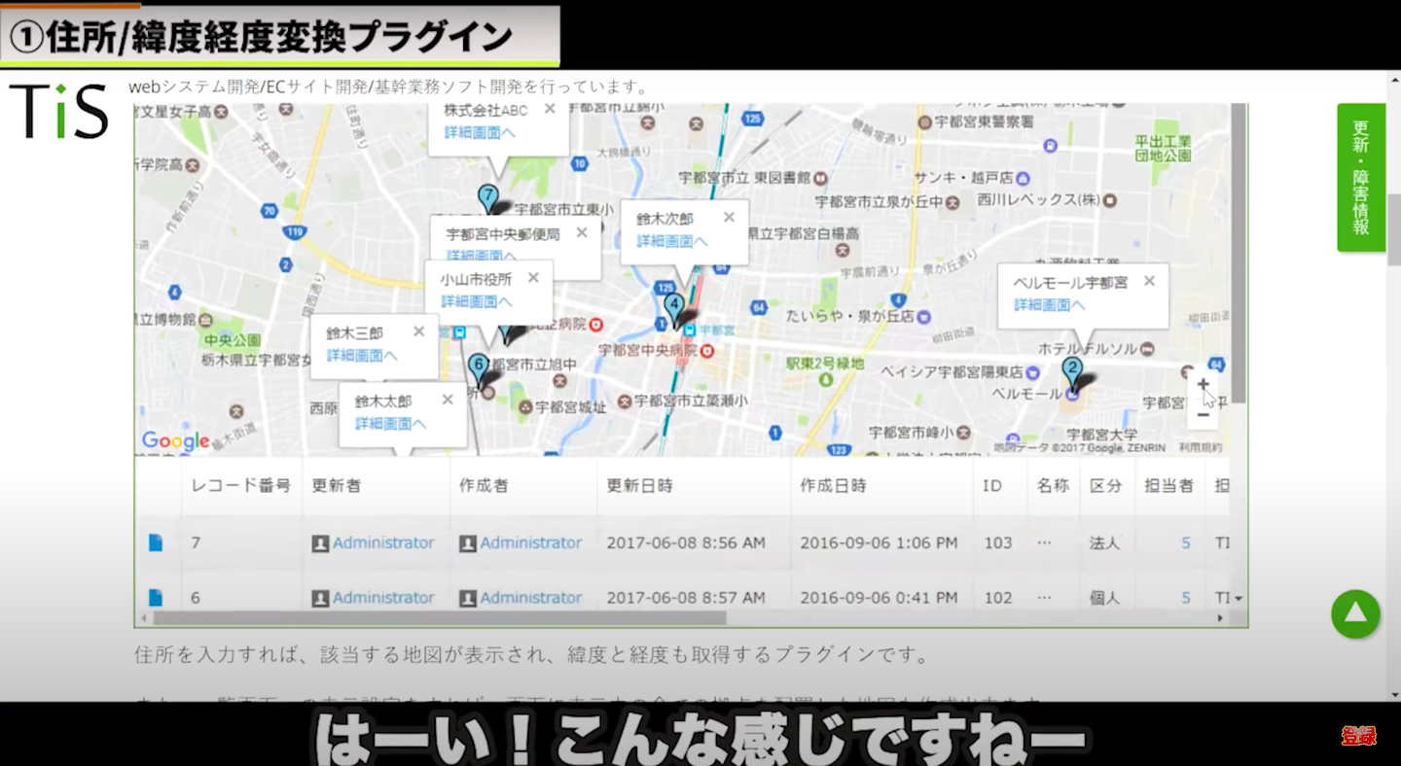Sort by レコード番号 column header

pyautogui.click(x=240, y=485)
